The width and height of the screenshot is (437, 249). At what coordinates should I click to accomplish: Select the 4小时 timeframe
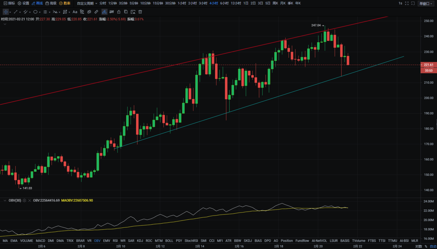tap(214, 3)
